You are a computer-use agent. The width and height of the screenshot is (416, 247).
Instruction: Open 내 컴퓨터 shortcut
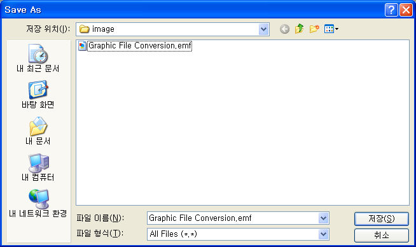(38, 167)
